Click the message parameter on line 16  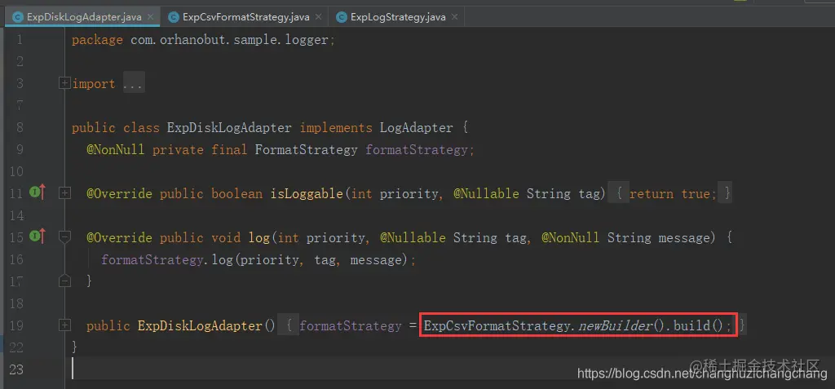point(375,260)
